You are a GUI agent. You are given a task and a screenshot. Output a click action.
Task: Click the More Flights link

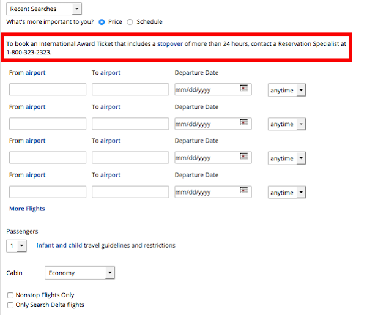(x=27, y=209)
